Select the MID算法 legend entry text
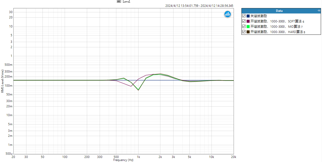Viewport: 322px width, 162px height. pyautogui.click(x=276, y=27)
